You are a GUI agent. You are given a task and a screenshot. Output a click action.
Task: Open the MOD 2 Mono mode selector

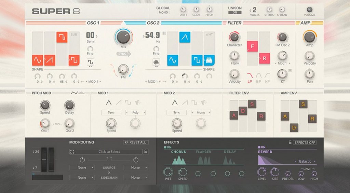point(201,112)
